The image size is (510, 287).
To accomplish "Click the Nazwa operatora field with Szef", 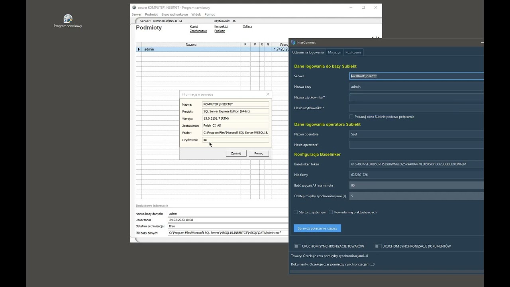I will pyautogui.click(x=416, y=134).
